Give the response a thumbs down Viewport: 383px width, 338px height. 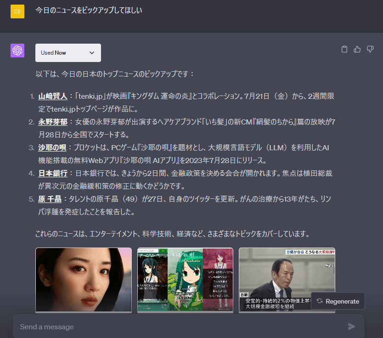coord(370,49)
